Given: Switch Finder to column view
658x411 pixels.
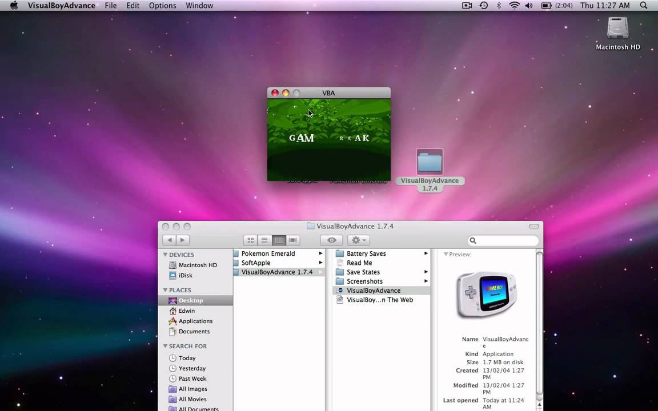Looking at the screenshot, I should tap(279, 240).
